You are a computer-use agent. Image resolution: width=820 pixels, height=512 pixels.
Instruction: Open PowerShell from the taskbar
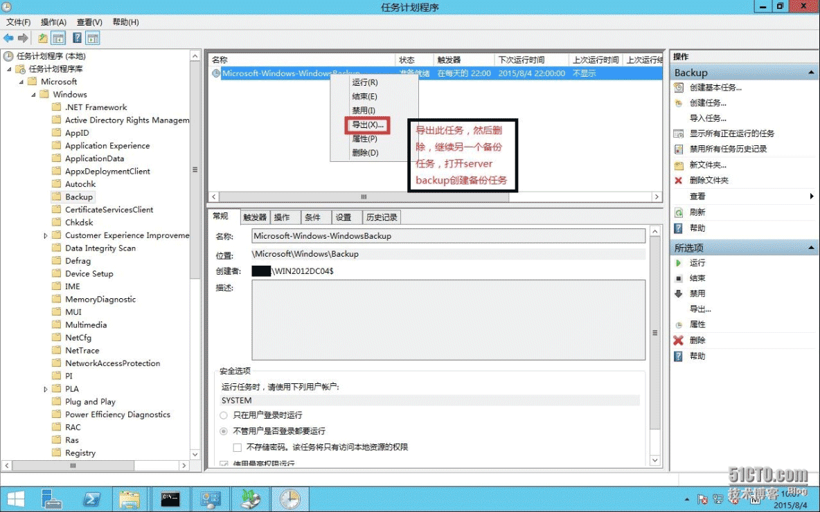click(91, 499)
